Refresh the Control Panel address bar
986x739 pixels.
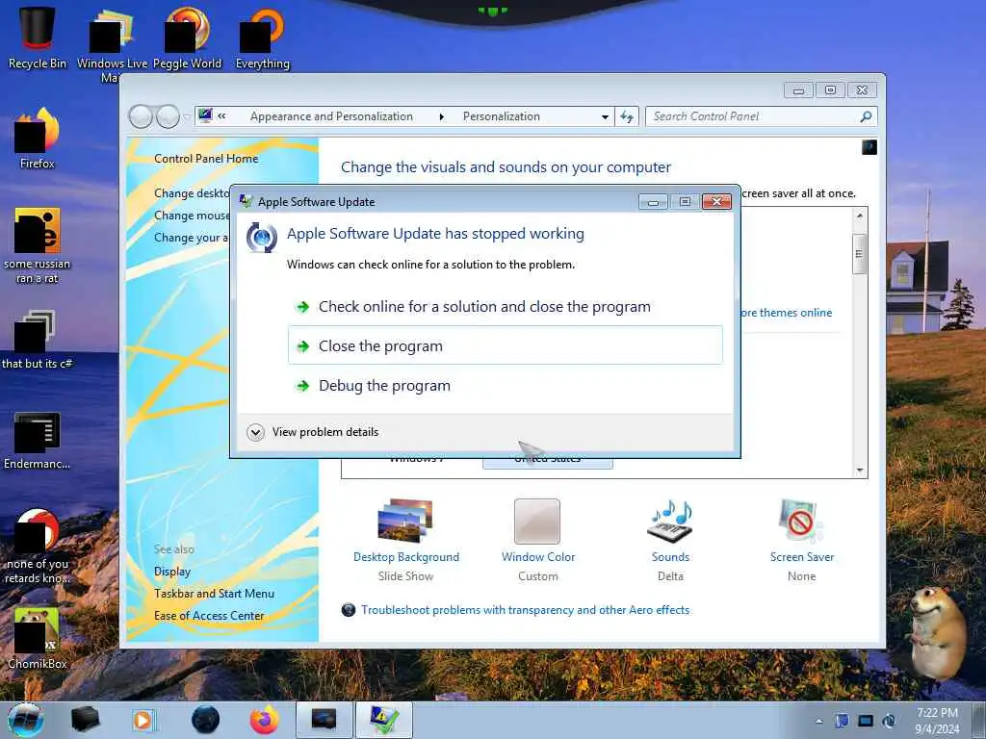627,116
